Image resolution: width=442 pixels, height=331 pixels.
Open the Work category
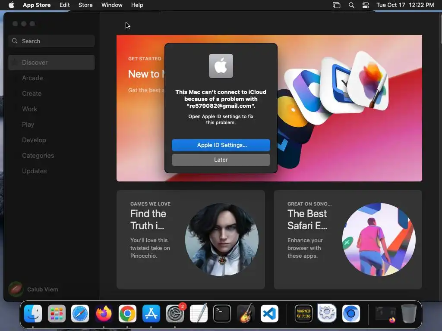coord(52,109)
